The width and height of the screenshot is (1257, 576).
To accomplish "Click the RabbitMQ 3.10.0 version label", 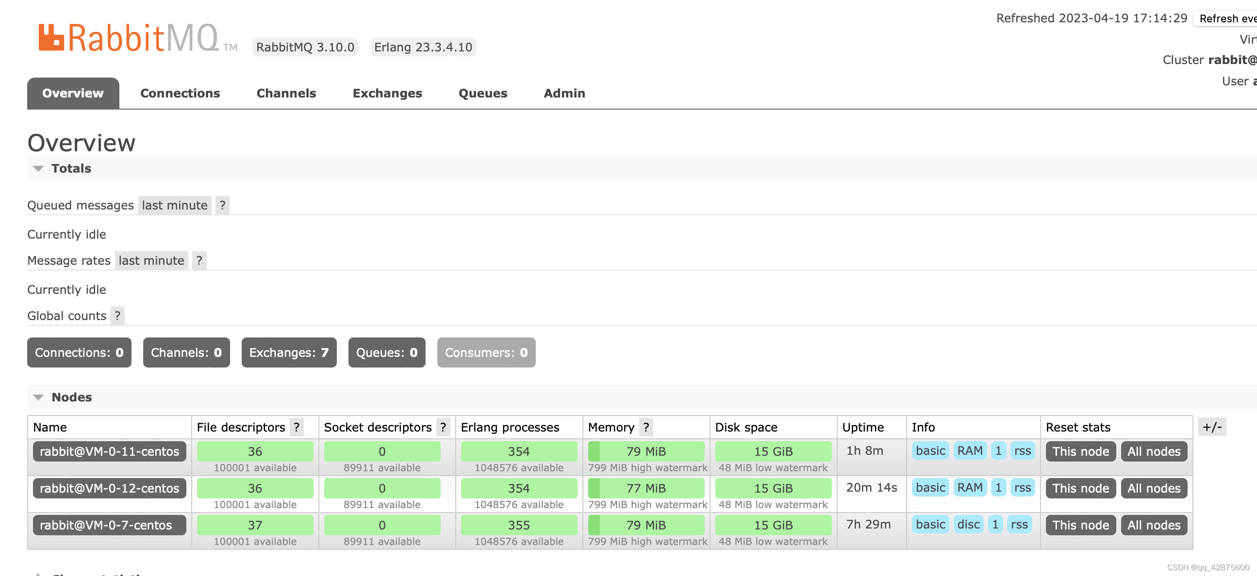I will tap(305, 47).
